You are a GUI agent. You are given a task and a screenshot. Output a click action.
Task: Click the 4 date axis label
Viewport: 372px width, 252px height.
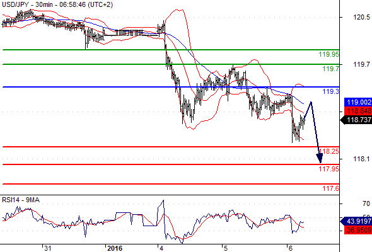(x=161, y=248)
